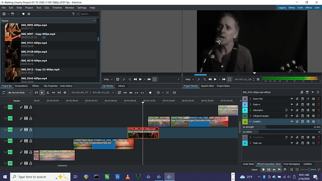322x181 pixels.
Task: Open VLC from the Windows taskbar
Action: pos(127,177)
